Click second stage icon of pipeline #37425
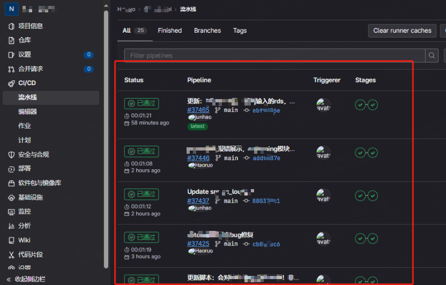The width and height of the screenshot is (446, 285). tap(373, 239)
